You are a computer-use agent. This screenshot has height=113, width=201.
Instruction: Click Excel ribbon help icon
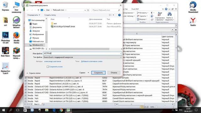tap(166, 9)
